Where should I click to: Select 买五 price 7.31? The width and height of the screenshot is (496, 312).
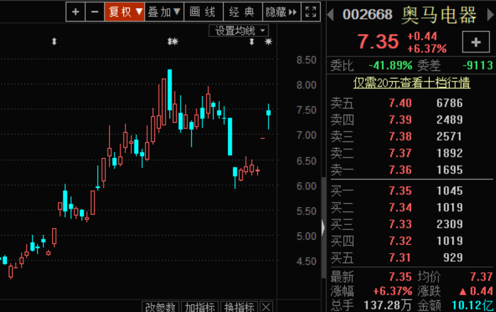400,258
